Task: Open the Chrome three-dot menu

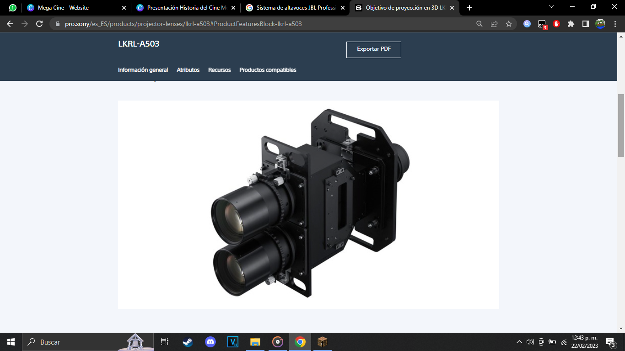Action: [615, 24]
